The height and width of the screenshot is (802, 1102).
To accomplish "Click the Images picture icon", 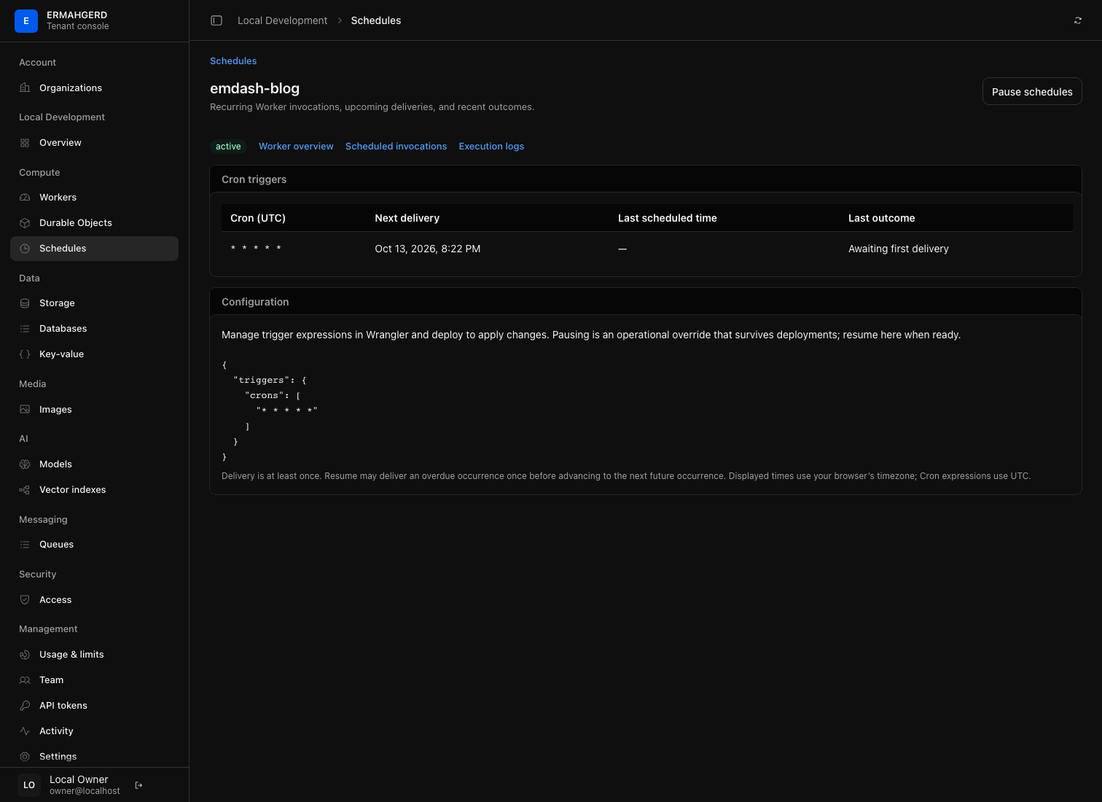I will (x=25, y=410).
